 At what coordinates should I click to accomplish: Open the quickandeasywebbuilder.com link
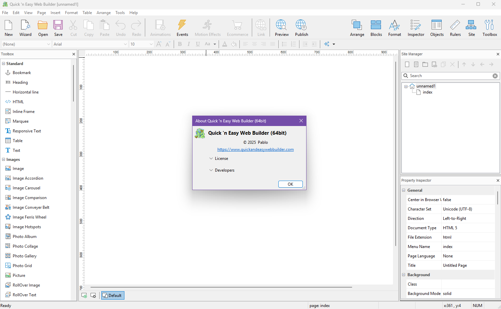[255, 149]
